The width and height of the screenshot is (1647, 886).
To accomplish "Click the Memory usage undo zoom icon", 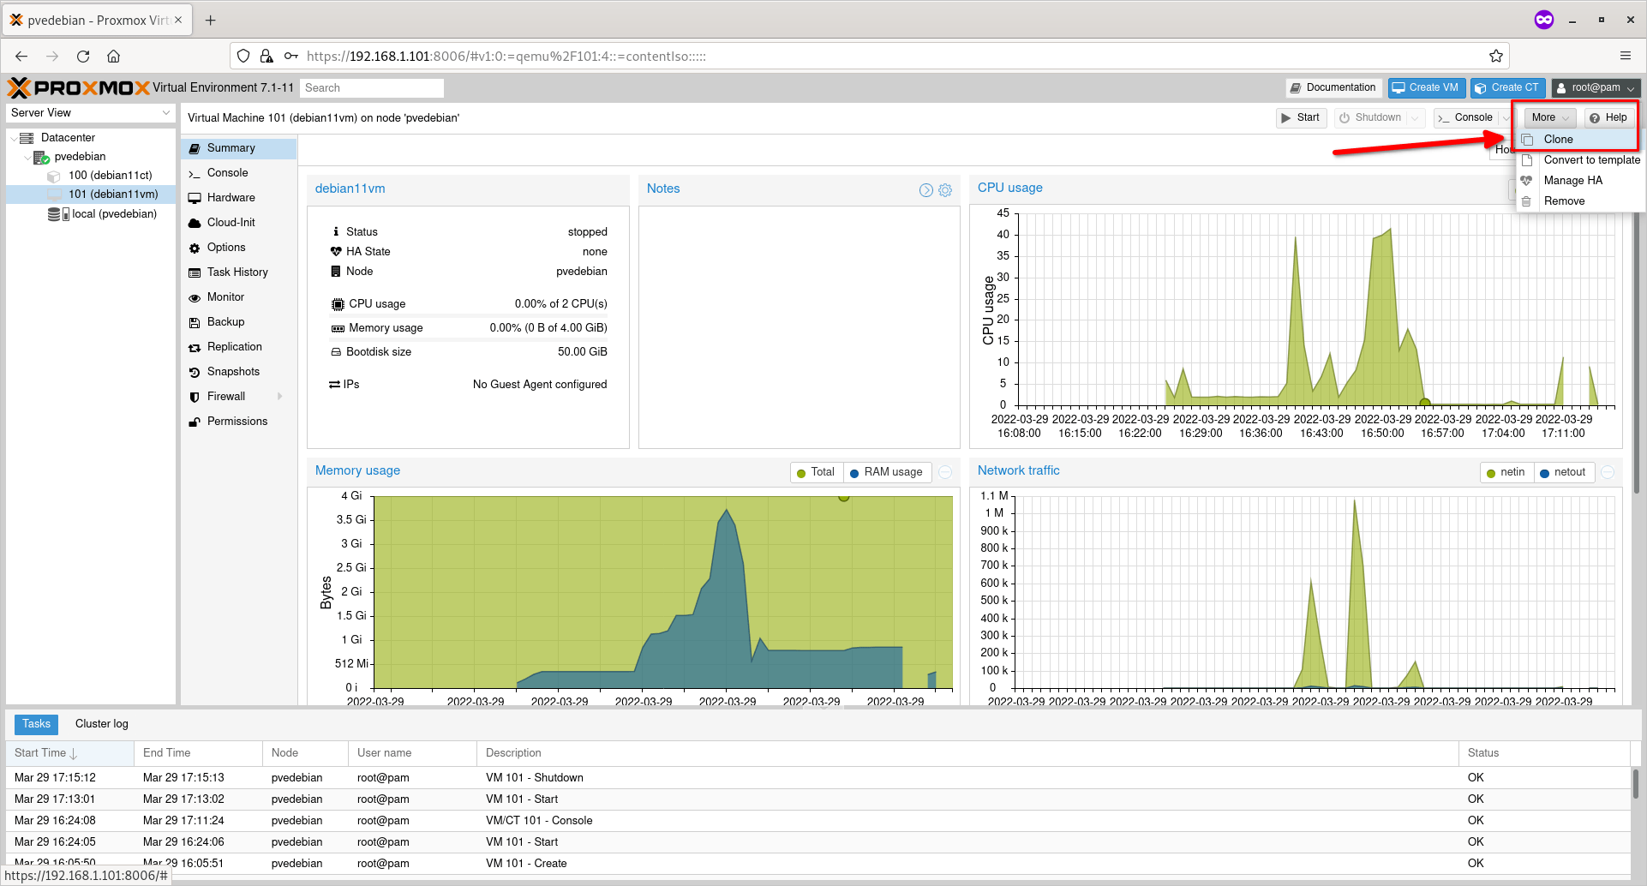I will (945, 472).
